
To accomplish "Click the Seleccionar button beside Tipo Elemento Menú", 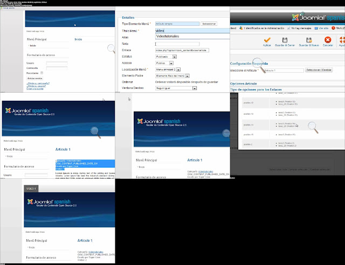I will coord(209,24).
